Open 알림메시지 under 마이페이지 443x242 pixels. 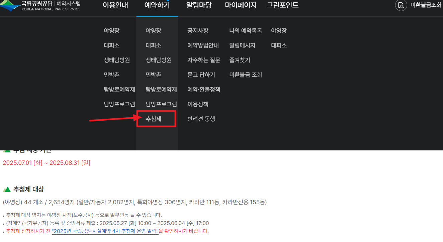click(x=242, y=45)
